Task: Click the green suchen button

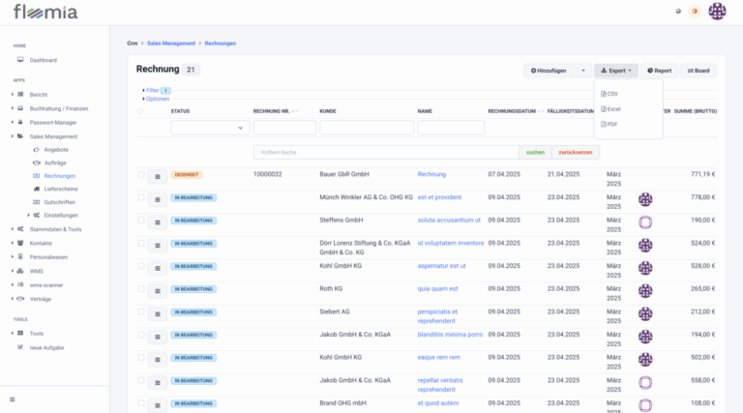Action: pos(534,152)
